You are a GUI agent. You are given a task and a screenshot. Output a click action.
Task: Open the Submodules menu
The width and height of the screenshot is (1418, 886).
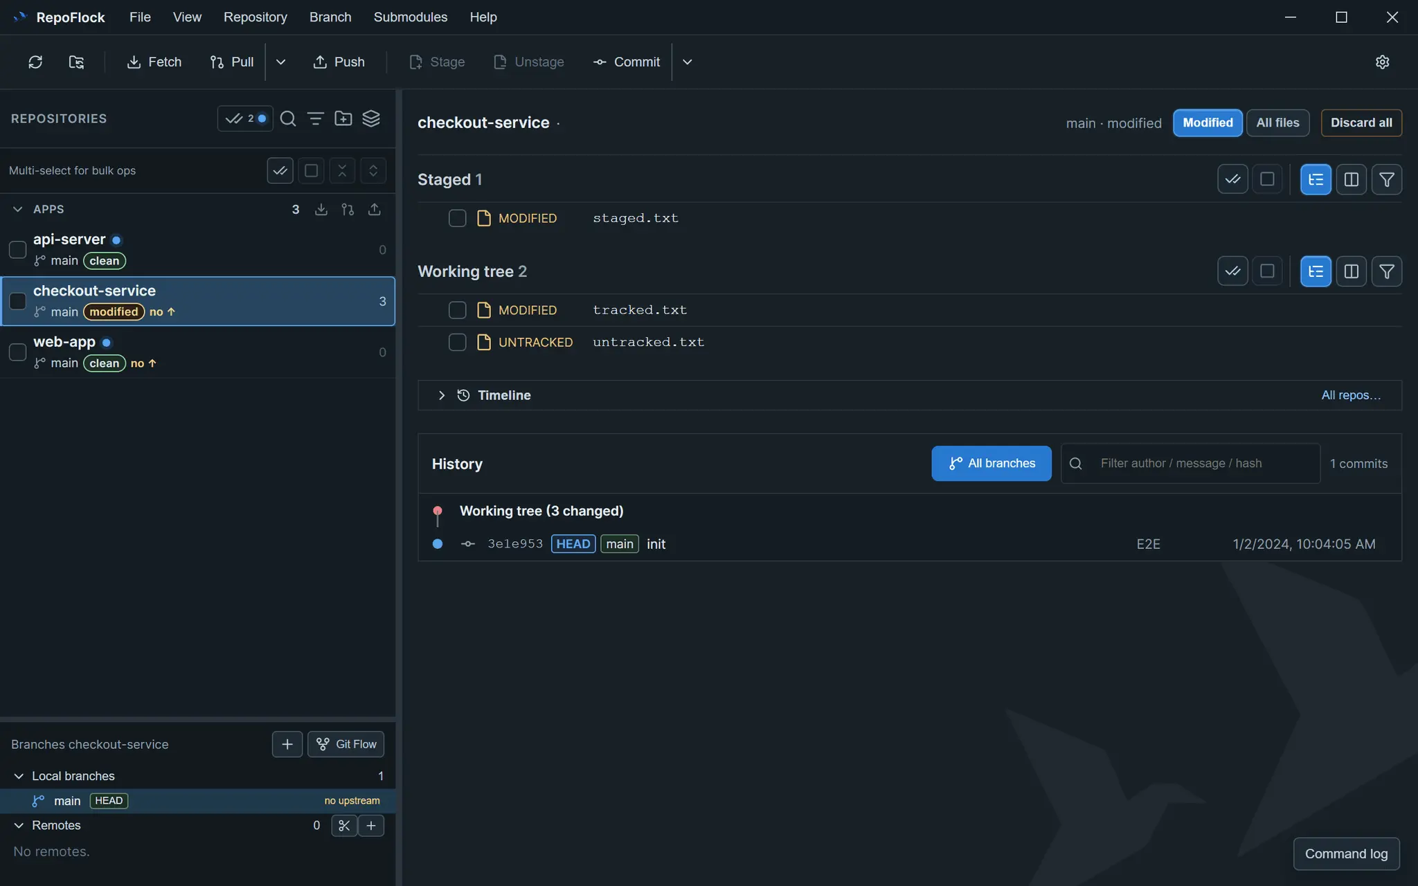411,17
